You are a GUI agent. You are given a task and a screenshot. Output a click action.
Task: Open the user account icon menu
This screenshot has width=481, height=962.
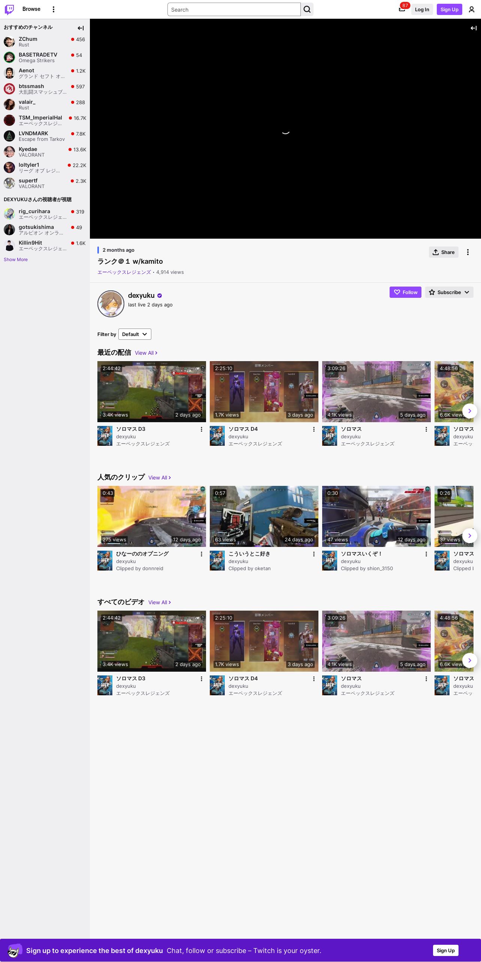472,9
